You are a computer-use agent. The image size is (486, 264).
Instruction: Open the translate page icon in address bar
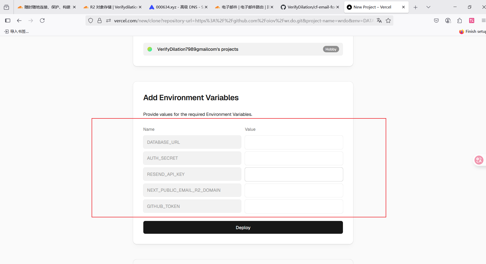(379, 21)
